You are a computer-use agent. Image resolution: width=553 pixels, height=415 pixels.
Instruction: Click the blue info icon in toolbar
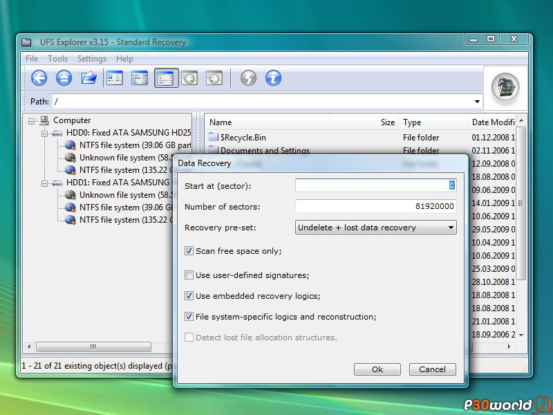click(x=273, y=78)
